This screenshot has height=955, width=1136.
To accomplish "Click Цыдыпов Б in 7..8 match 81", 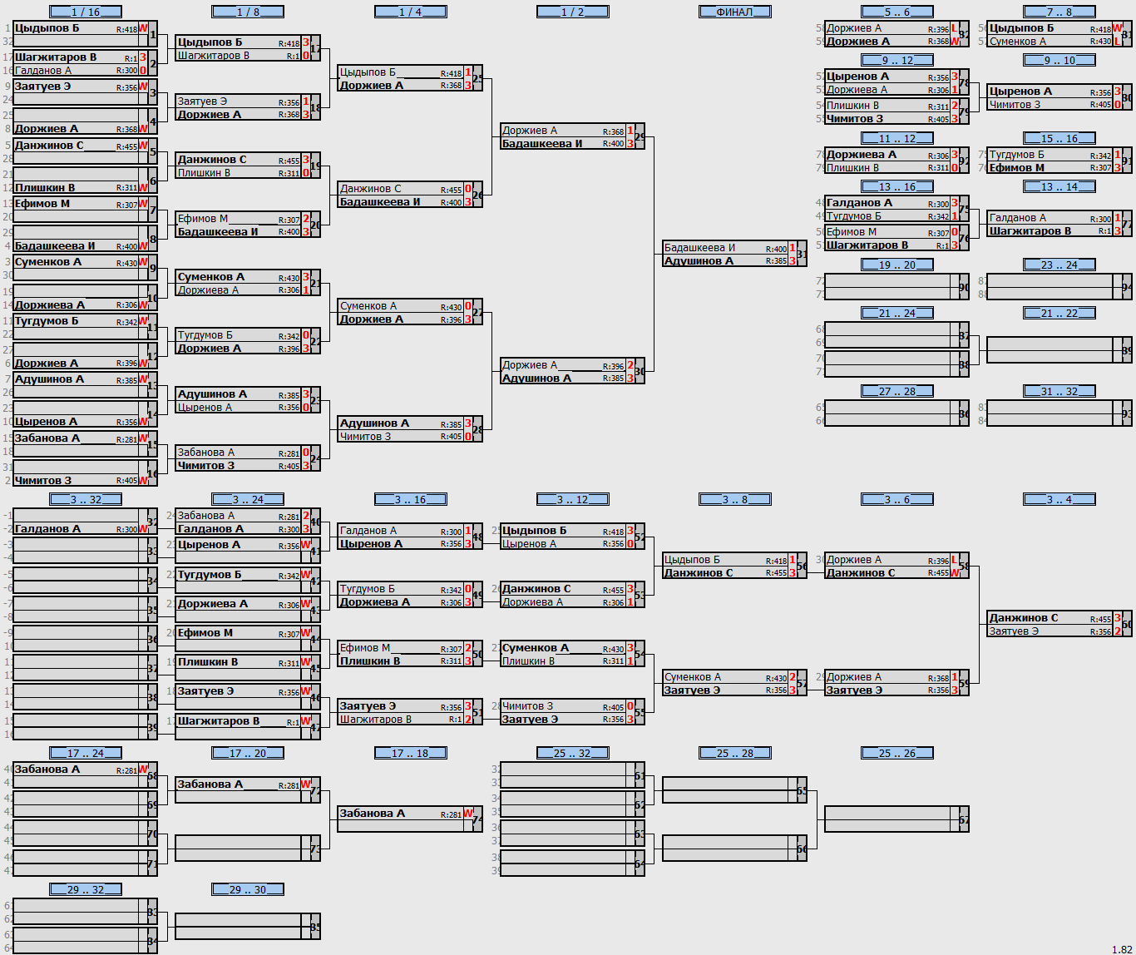I will coord(1021,28).
